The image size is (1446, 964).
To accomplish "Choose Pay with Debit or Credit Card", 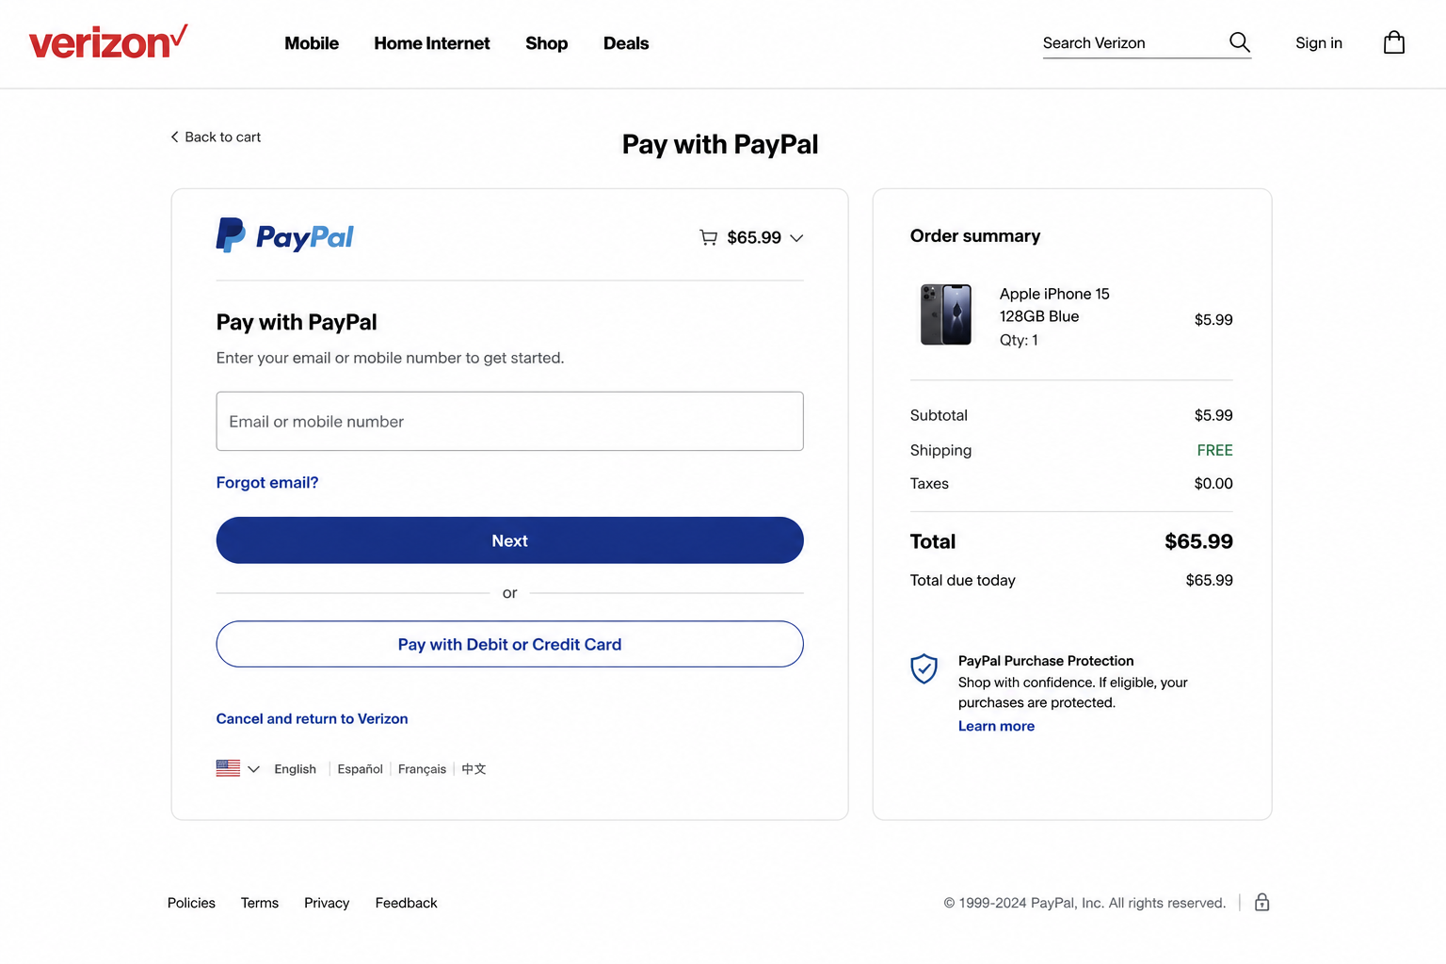I will coord(510,644).
